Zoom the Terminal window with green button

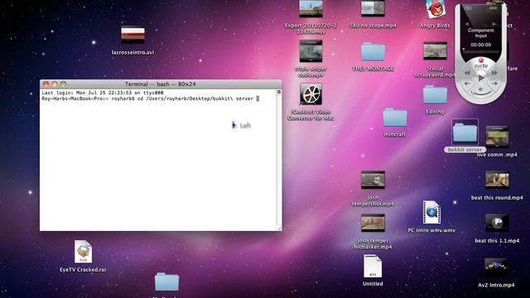point(63,84)
